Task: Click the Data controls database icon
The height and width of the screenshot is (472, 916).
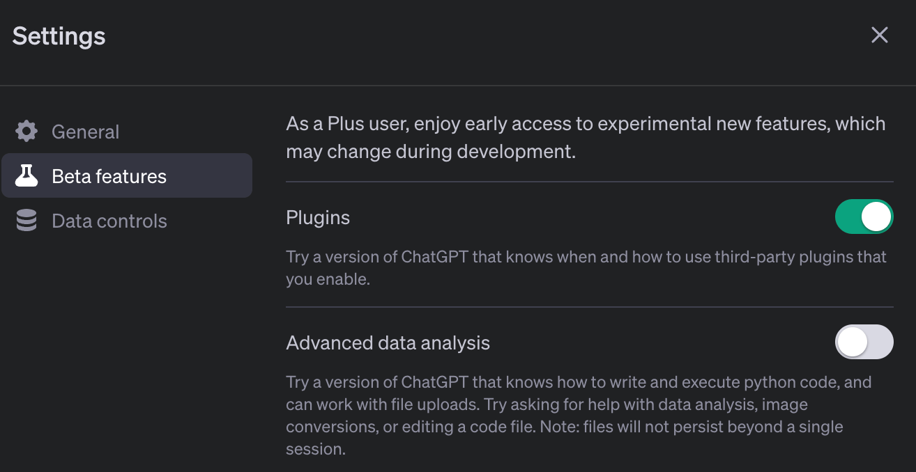Action: [26, 221]
